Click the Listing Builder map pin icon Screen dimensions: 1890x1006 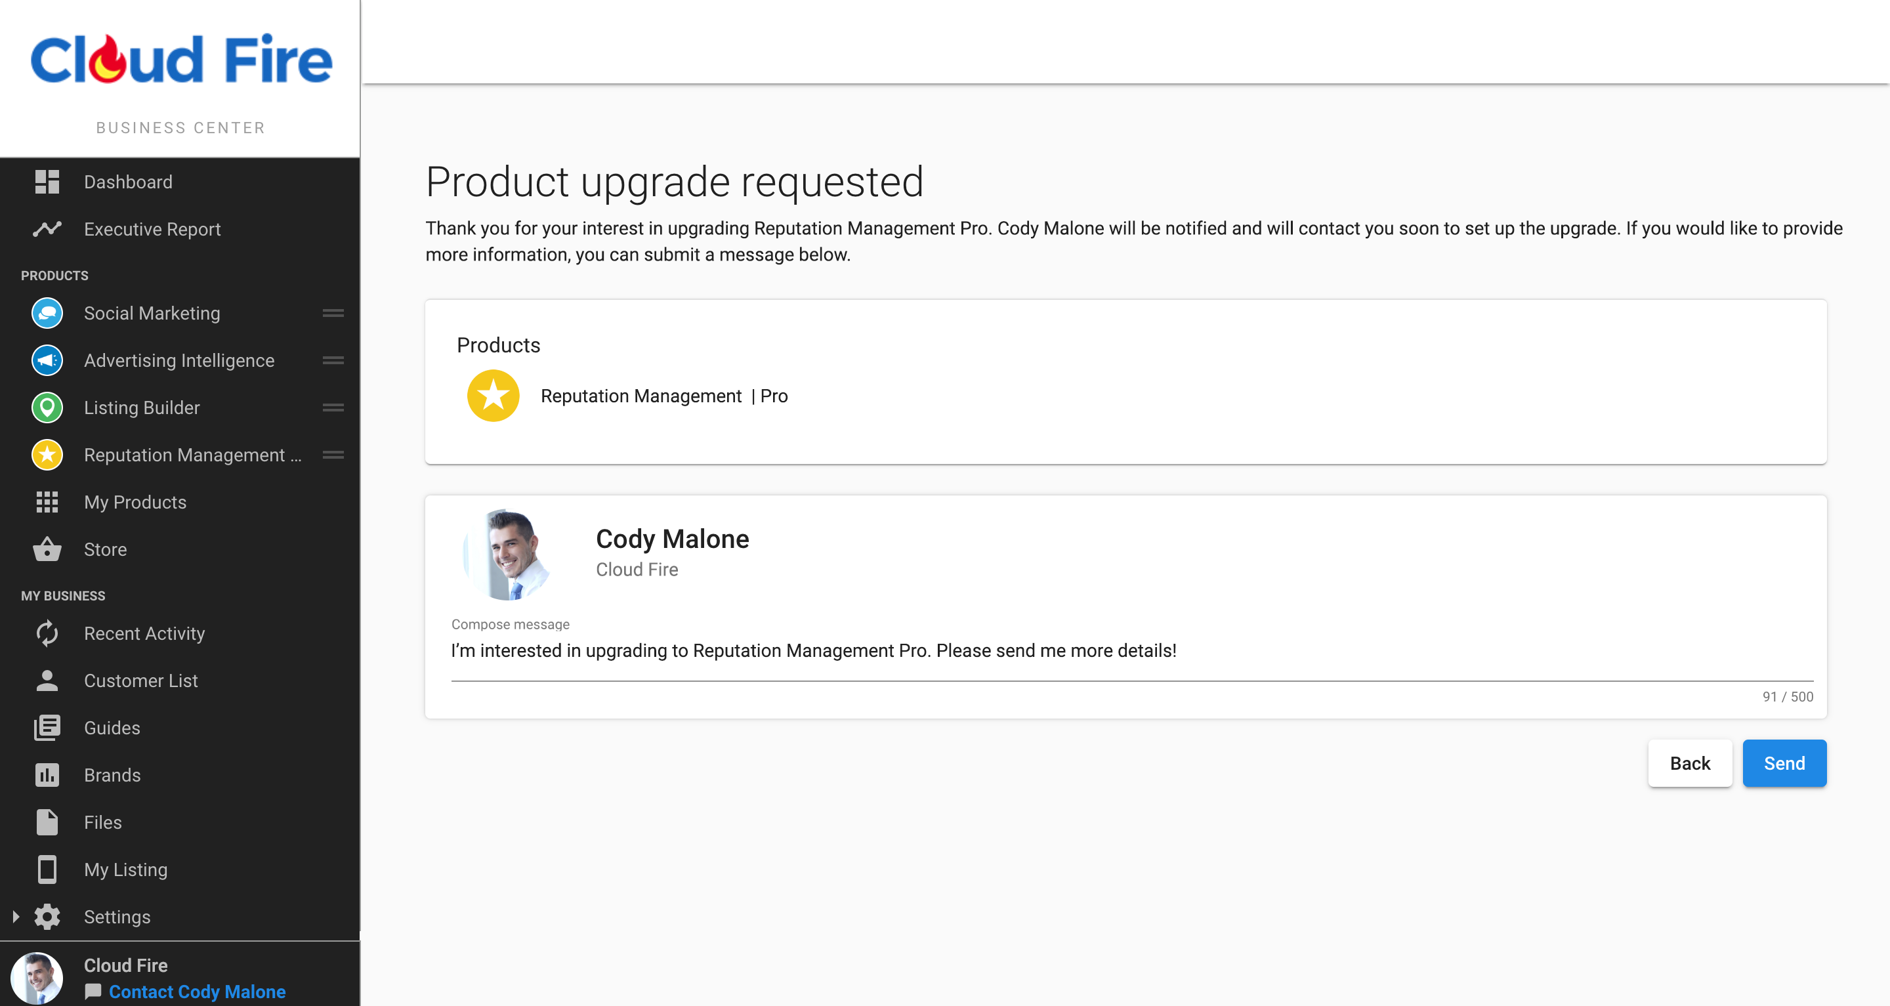(47, 408)
